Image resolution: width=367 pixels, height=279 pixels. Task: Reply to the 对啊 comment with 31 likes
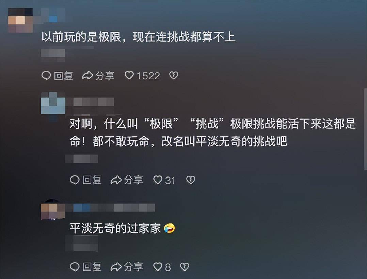tap(86, 180)
